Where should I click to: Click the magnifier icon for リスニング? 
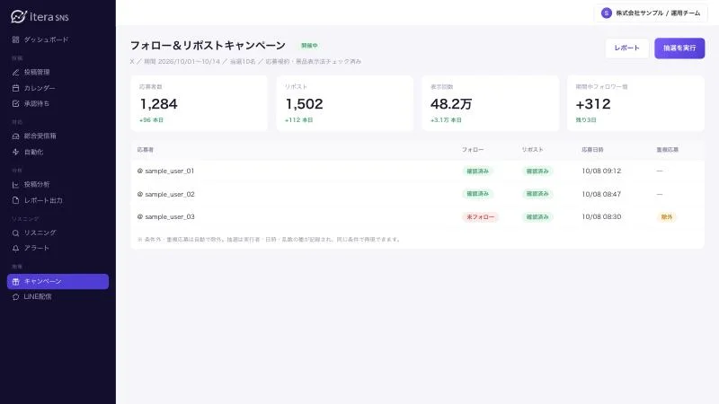[15, 233]
